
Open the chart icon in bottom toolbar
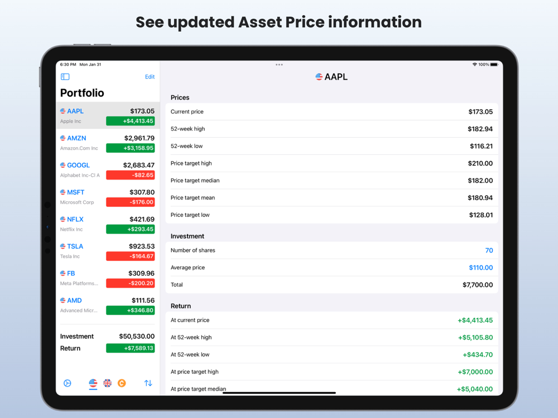(x=68, y=383)
